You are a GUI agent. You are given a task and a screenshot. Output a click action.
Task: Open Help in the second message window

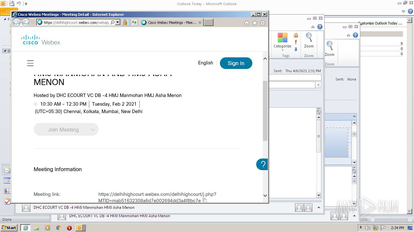[355, 35]
